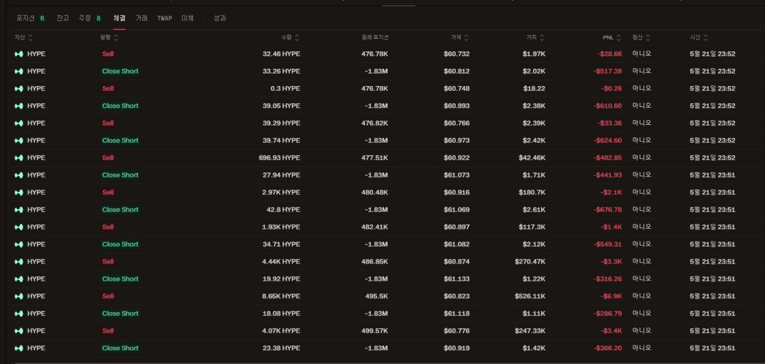Click the PNL value -$366.20
765x364 pixels.
[x=608, y=348]
